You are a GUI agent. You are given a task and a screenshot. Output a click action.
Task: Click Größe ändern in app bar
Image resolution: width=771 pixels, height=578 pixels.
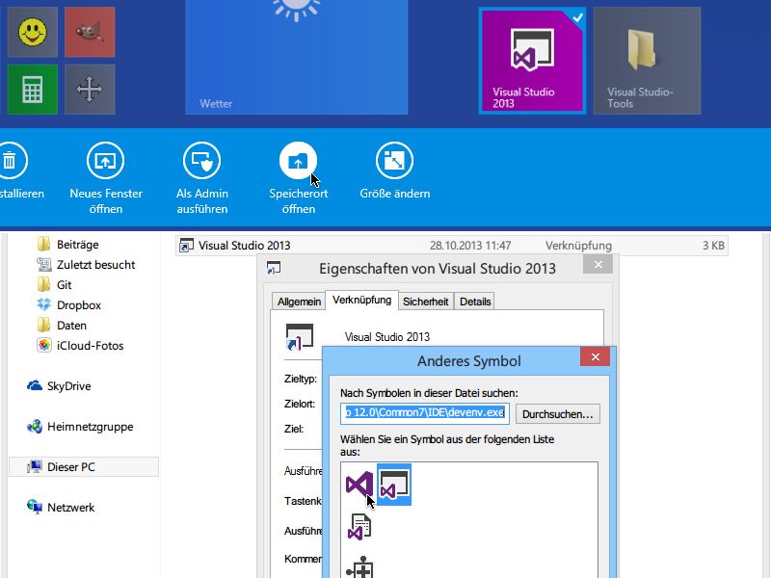click(394, 171)
